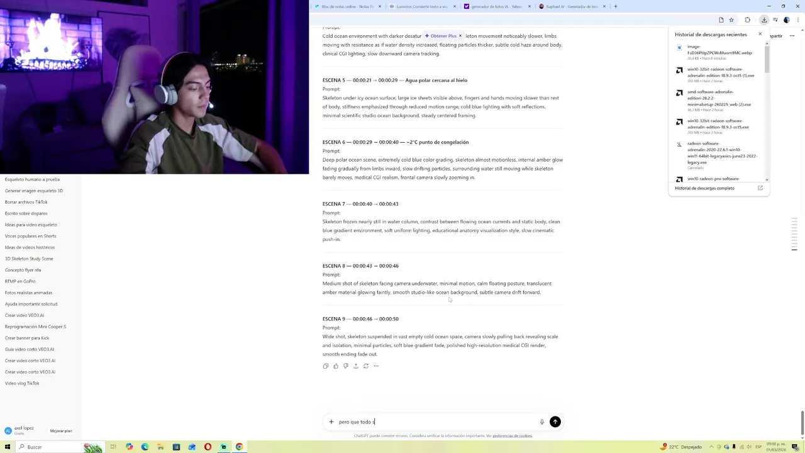Image resolution: width=805 pixels, height=453 pixels.
Task: Click the thumbs up icon under response
Action: tap(335, 366)
